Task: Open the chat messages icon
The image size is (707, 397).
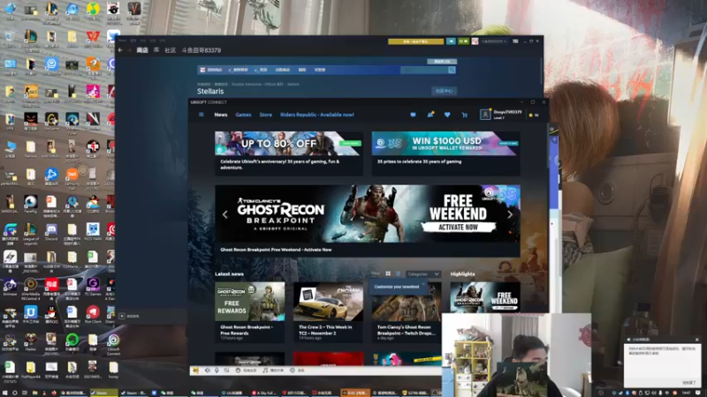Action: tap(413, 115)
